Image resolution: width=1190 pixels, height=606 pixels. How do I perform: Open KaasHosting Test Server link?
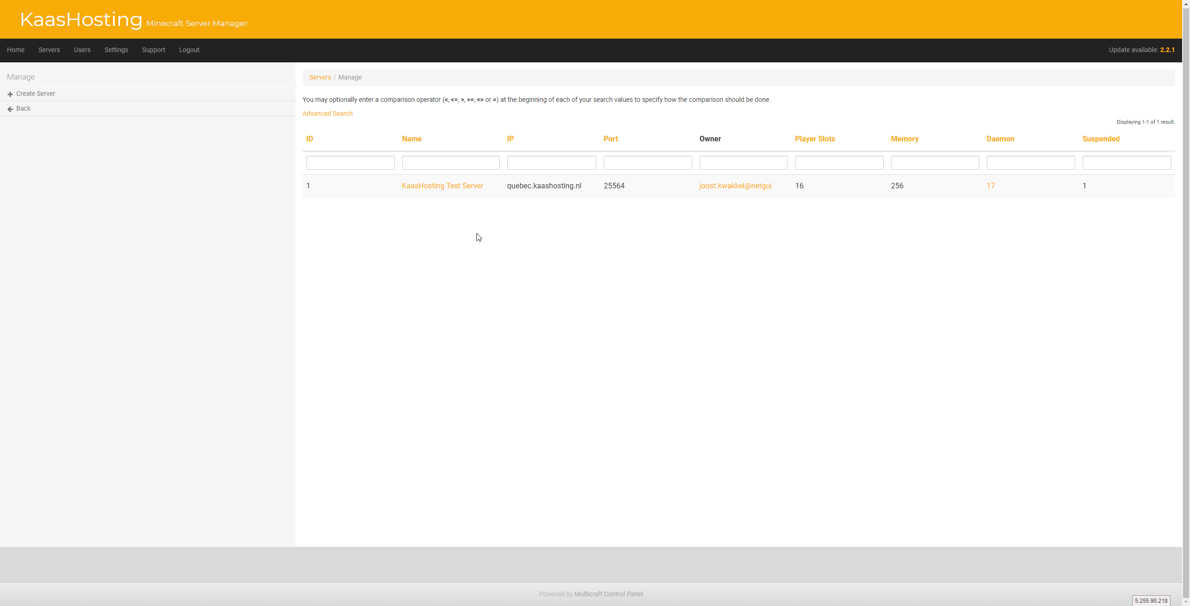point(442,186)
